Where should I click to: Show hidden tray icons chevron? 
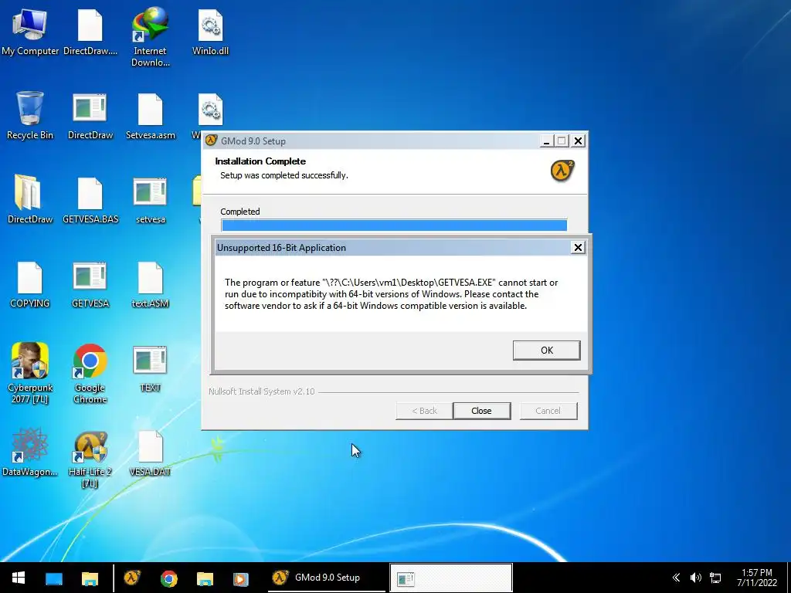click(676, 578)
